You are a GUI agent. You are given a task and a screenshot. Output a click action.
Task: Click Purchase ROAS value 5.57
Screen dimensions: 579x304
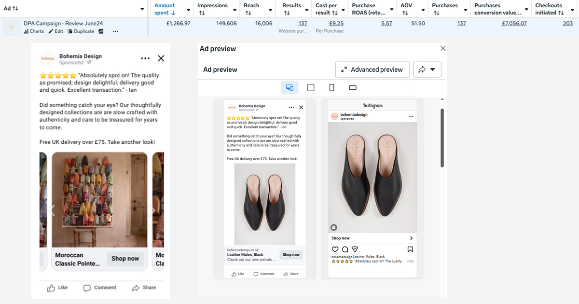pyautogui.click(x=386, y=24)
